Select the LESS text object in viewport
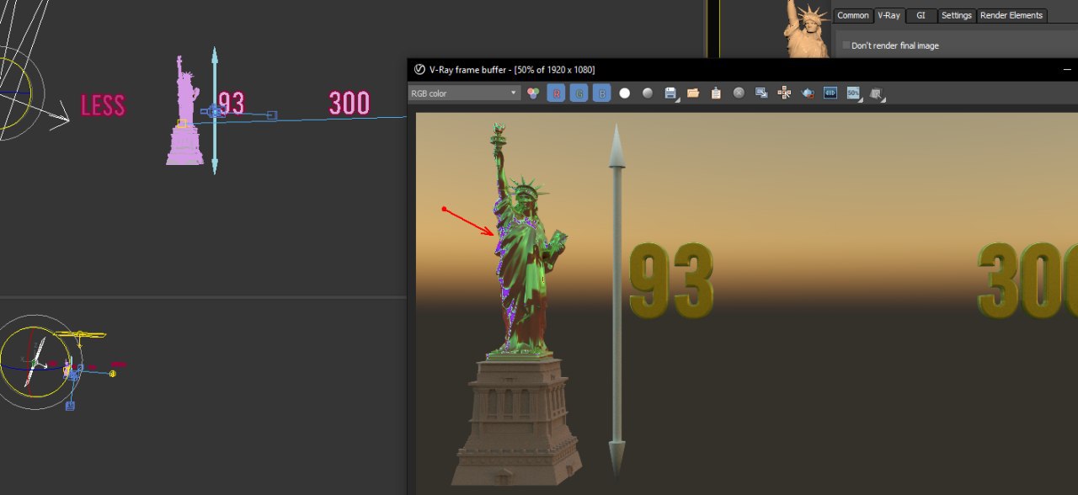The width and height of the screenshot is (1078, 495). tap(103, 105)
